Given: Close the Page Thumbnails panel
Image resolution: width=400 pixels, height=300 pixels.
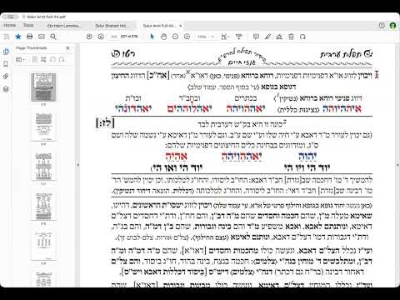Looking at the screenshot, I should 67,48.
